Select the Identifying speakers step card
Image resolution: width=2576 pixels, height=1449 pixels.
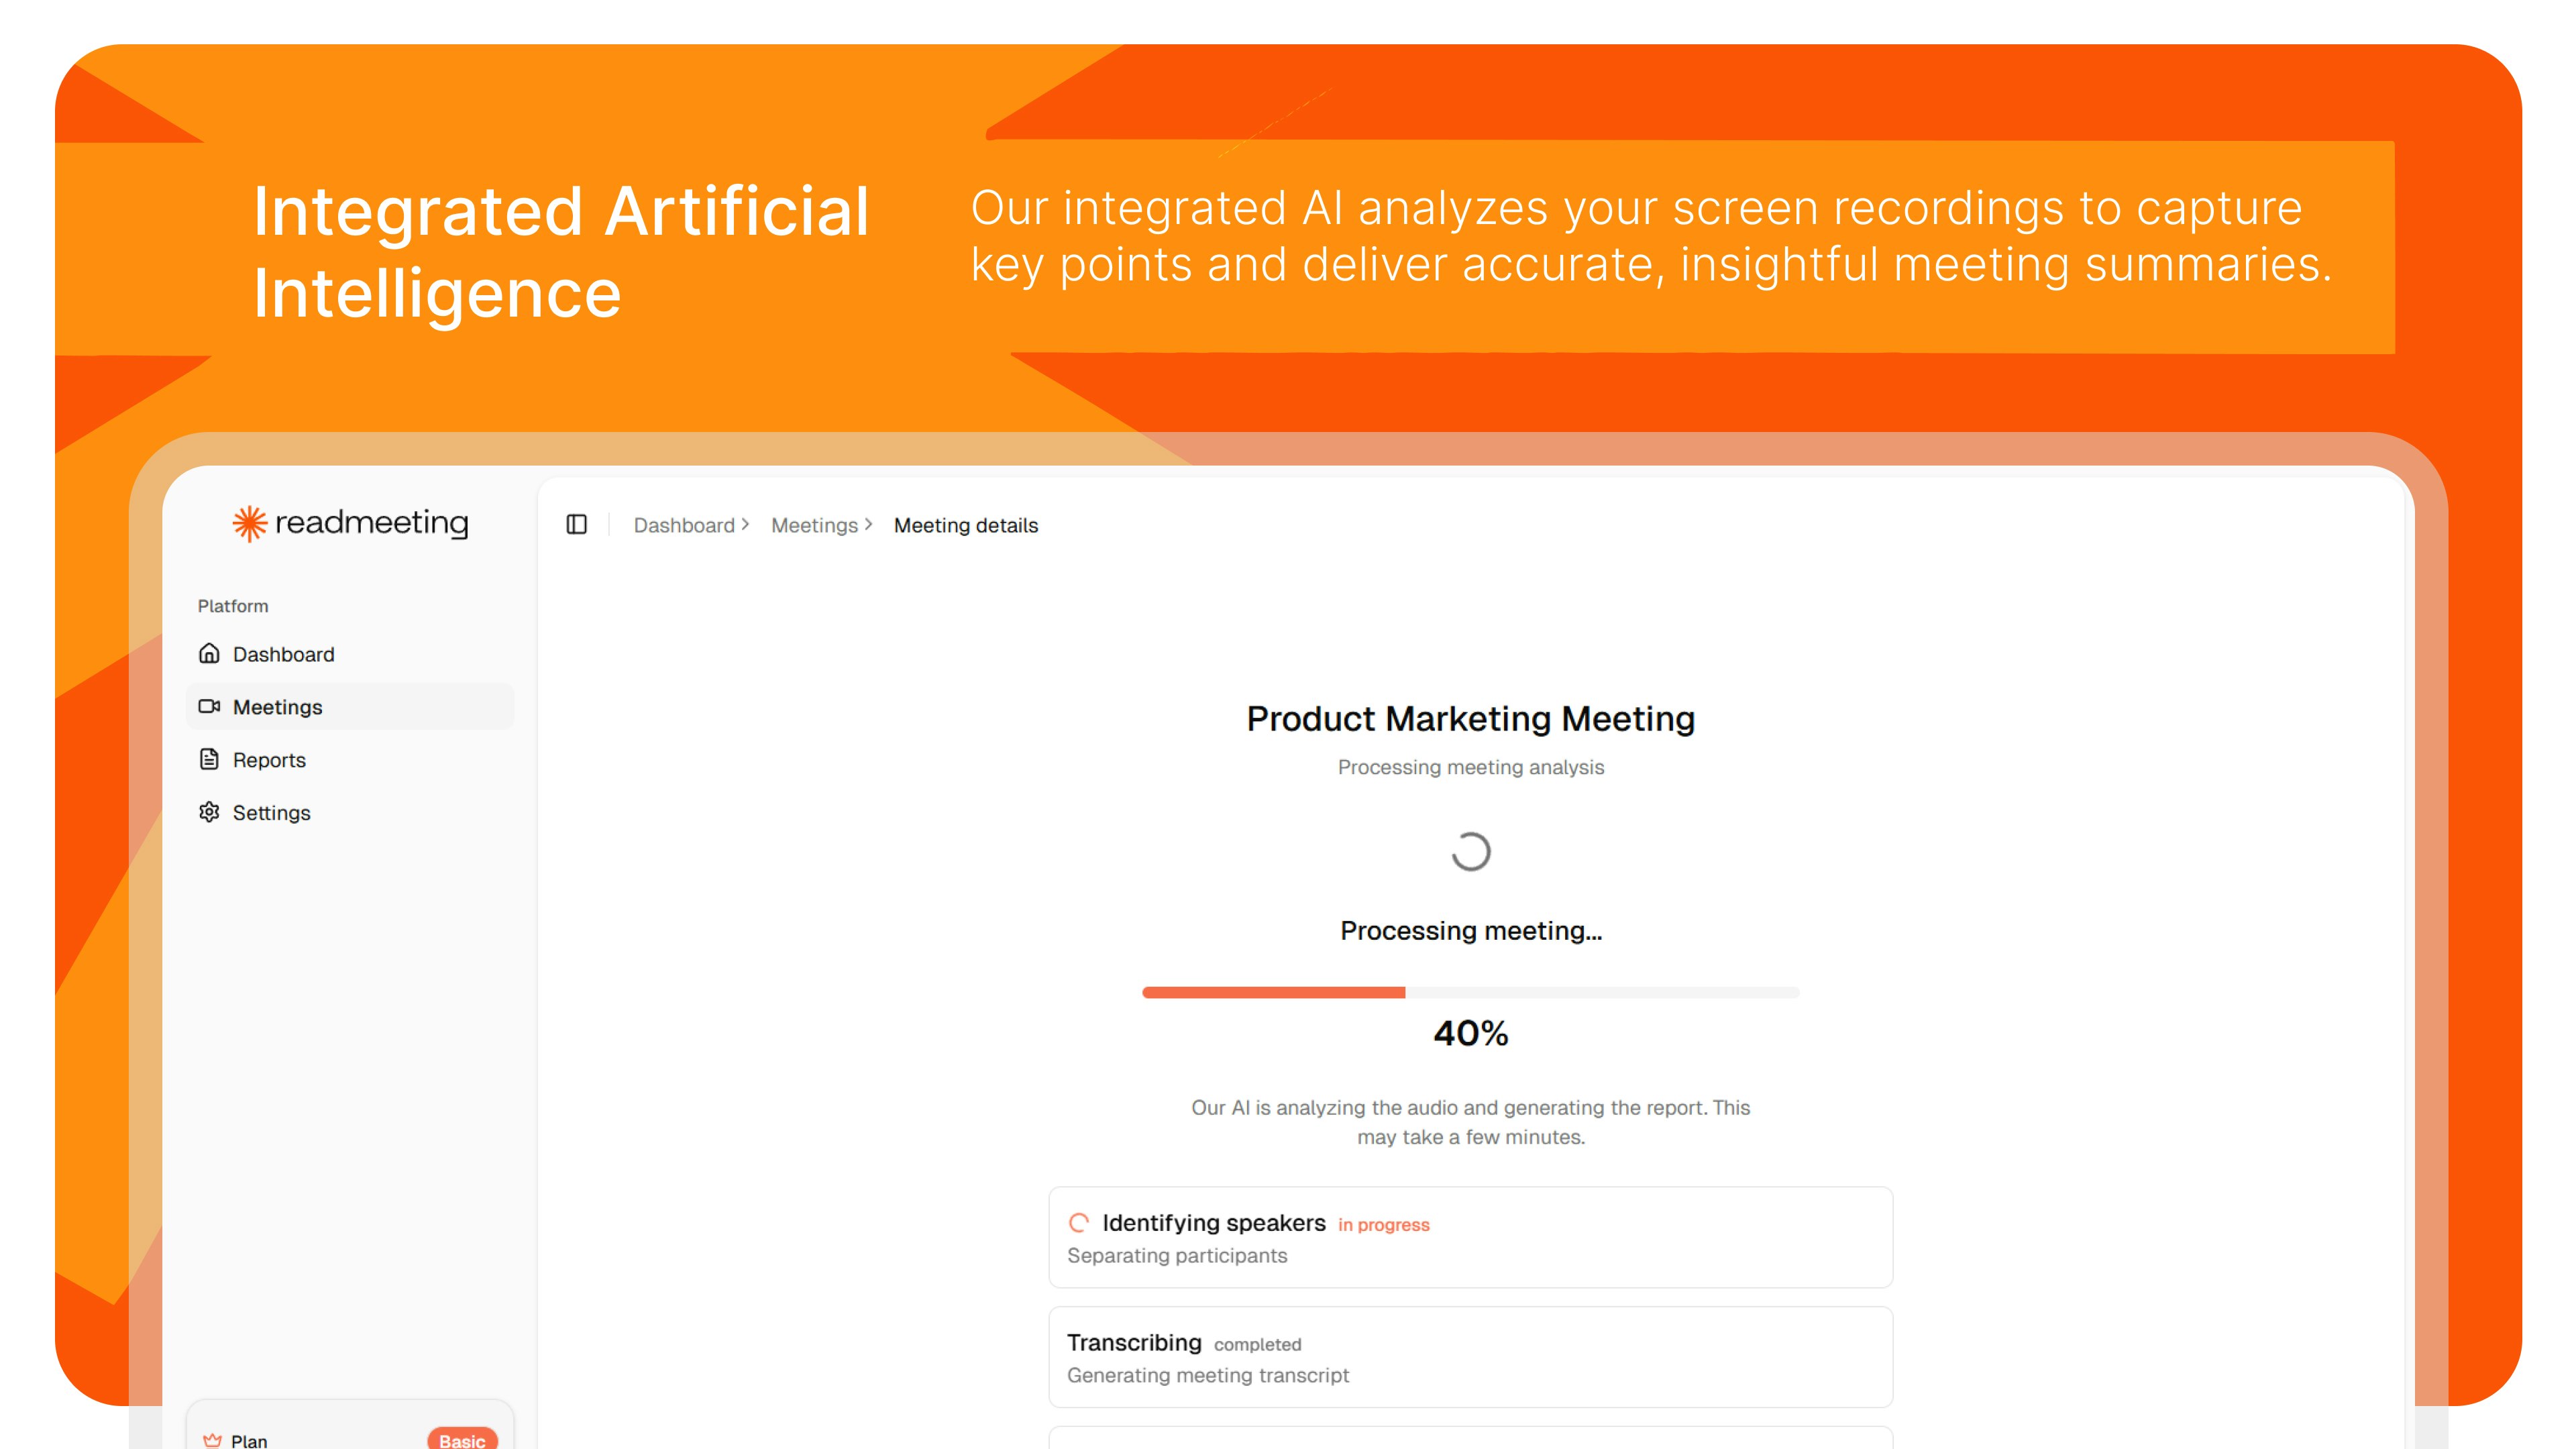click(x=1470, y=1238)
